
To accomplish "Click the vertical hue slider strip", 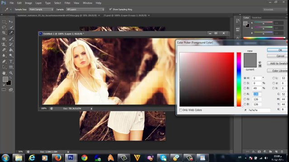I will [239, 80].
